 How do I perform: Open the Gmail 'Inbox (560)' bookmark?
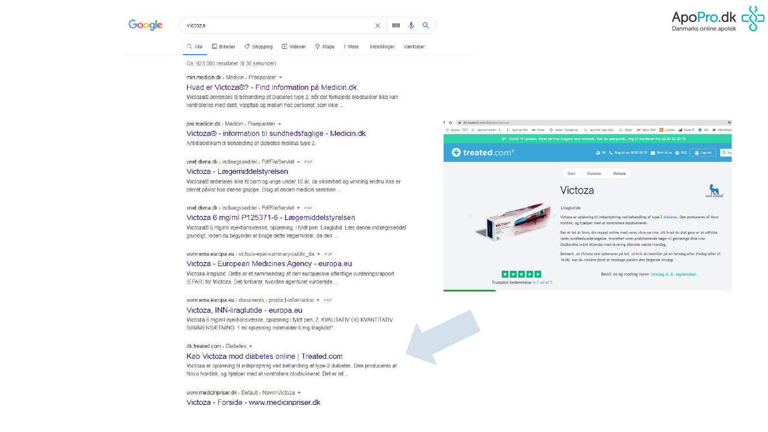point(646,130)
